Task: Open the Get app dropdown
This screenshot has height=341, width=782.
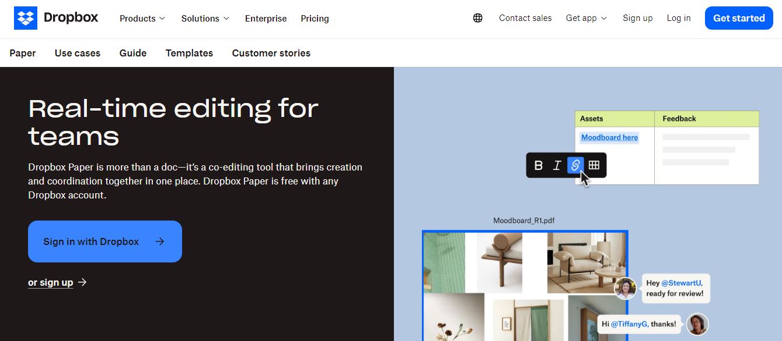Action: coord(586,18)
